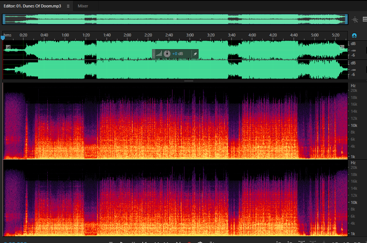Screen dimensions: 367x243
Task: Select the Editor: 01. Dunes Of Doom.mp3 tab
Action: [32, 6]
